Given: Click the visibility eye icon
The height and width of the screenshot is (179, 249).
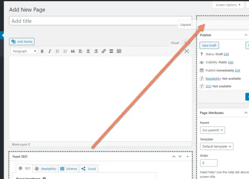Looking at the screenshot, I should point(202,63).
